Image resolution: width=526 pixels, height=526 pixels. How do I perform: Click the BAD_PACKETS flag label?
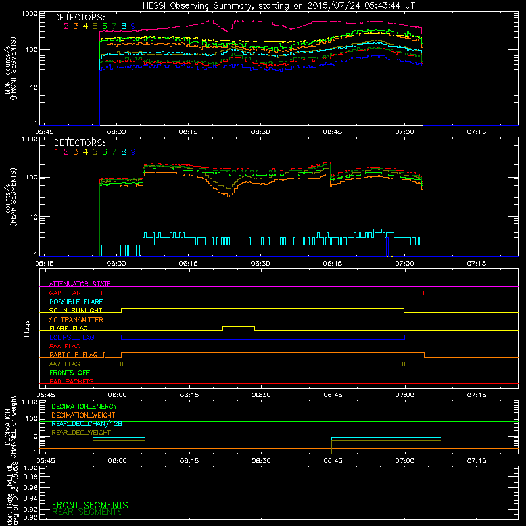72,381
